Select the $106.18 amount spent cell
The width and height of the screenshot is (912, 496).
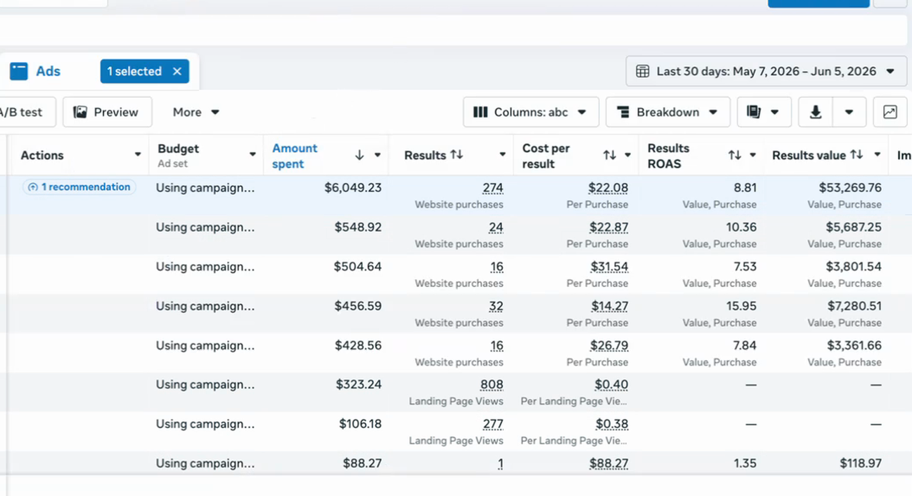tap(360, 424)
